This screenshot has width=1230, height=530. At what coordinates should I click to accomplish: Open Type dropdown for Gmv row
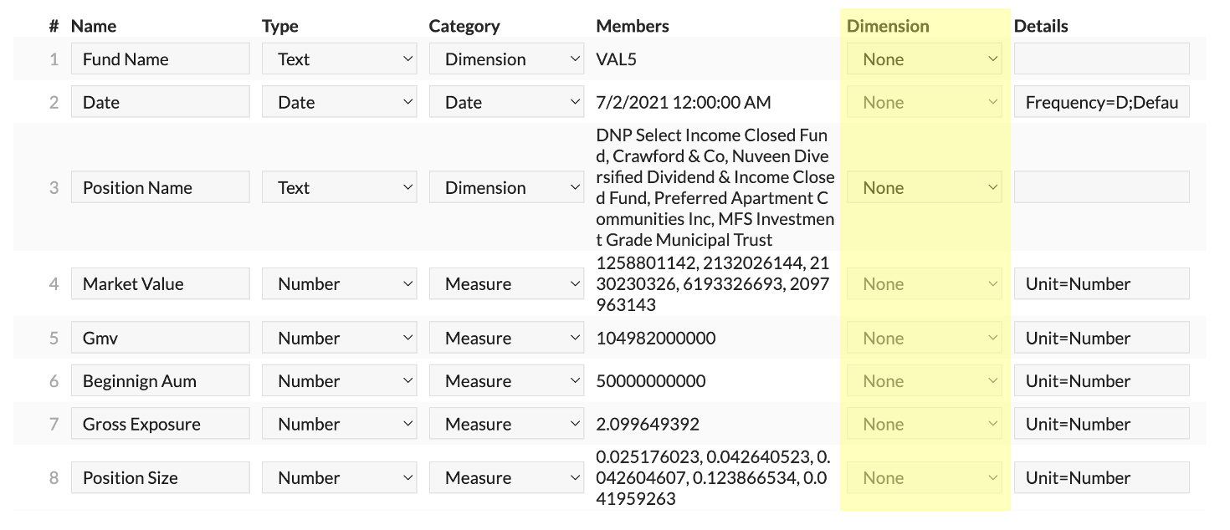[x=339, y=338]
